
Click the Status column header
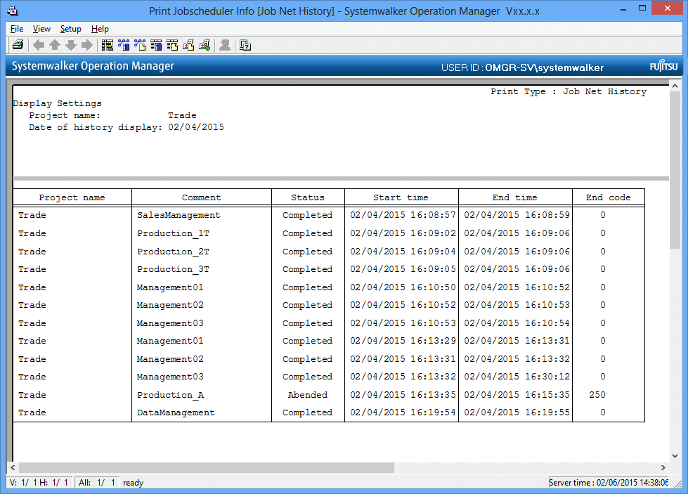click(x=308, y=197)
